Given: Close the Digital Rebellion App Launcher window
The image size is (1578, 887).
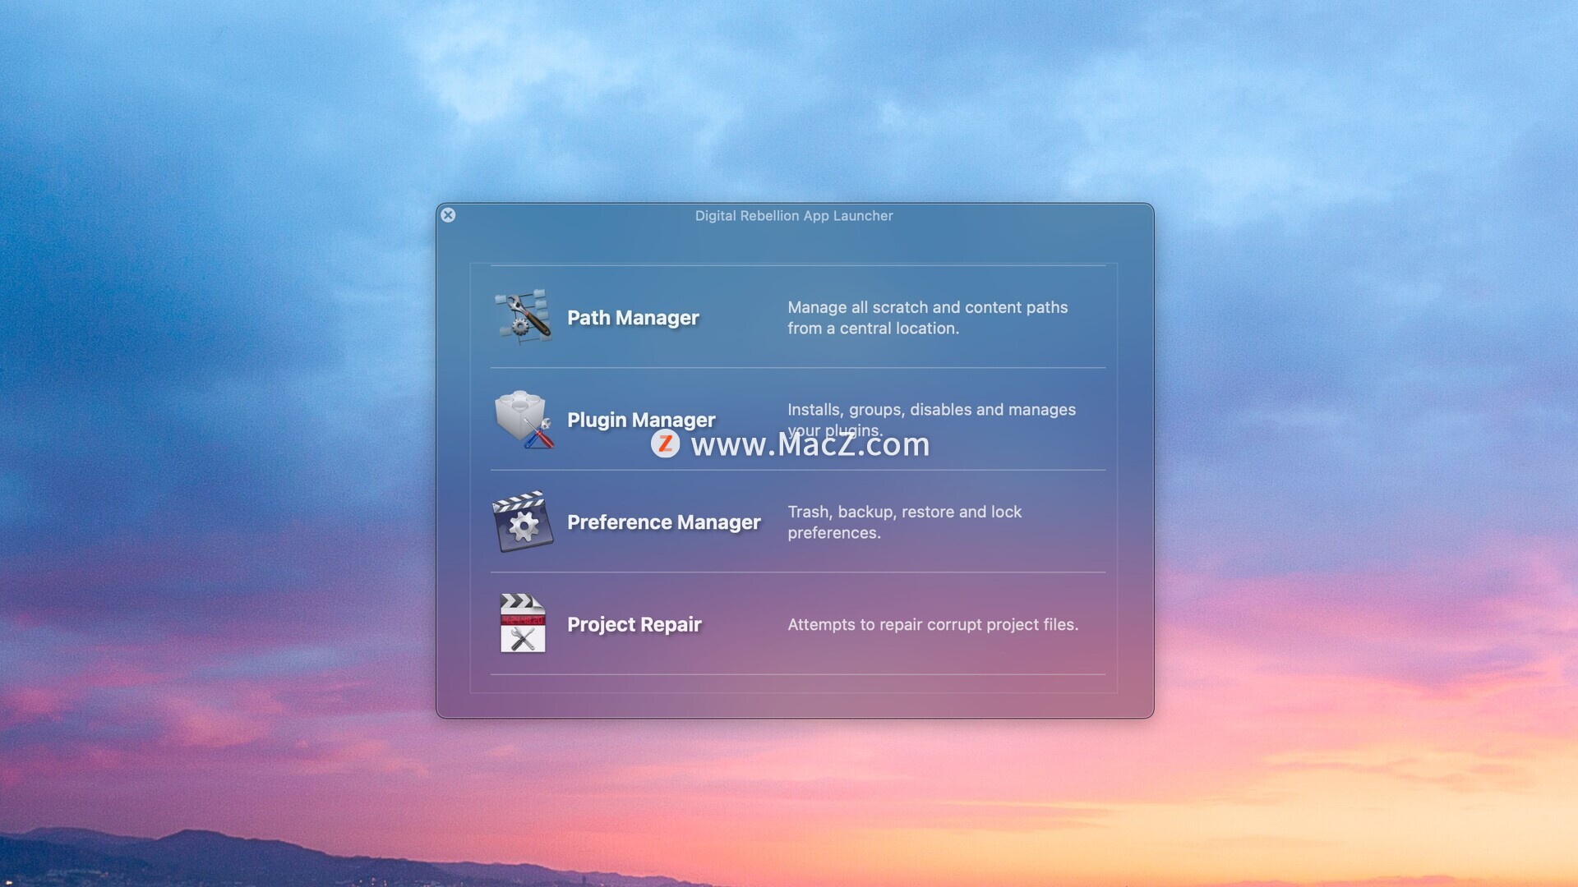Looking at the screenshot, I should coord(448,215).
